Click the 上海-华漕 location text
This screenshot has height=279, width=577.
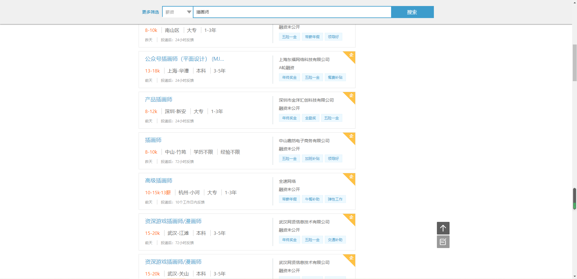pos(178,71)
